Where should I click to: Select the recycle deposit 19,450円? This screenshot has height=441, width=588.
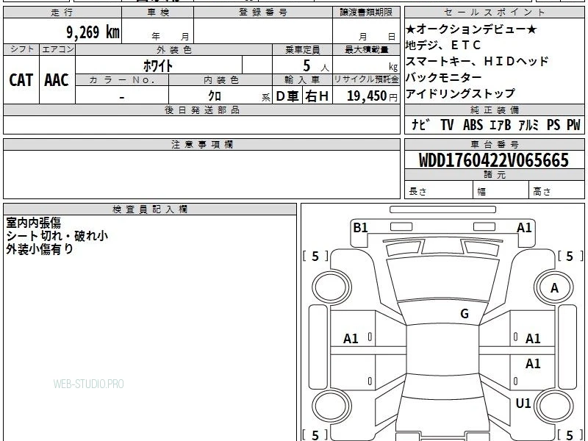[x=372, y=96]
